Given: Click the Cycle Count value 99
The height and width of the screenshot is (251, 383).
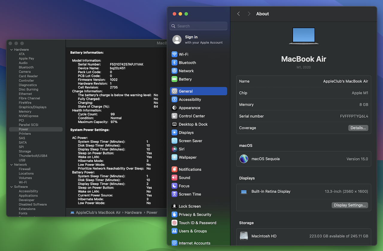Looking at the screenshot, I should (x=113, y=114).
